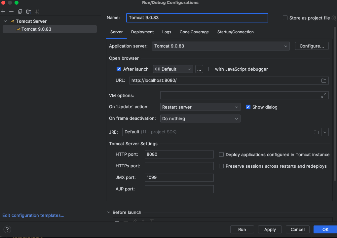Viewport: 337px width, 238px height.
Task: Collapse the Tomcat Server tree node
Action: coord(5,21)
